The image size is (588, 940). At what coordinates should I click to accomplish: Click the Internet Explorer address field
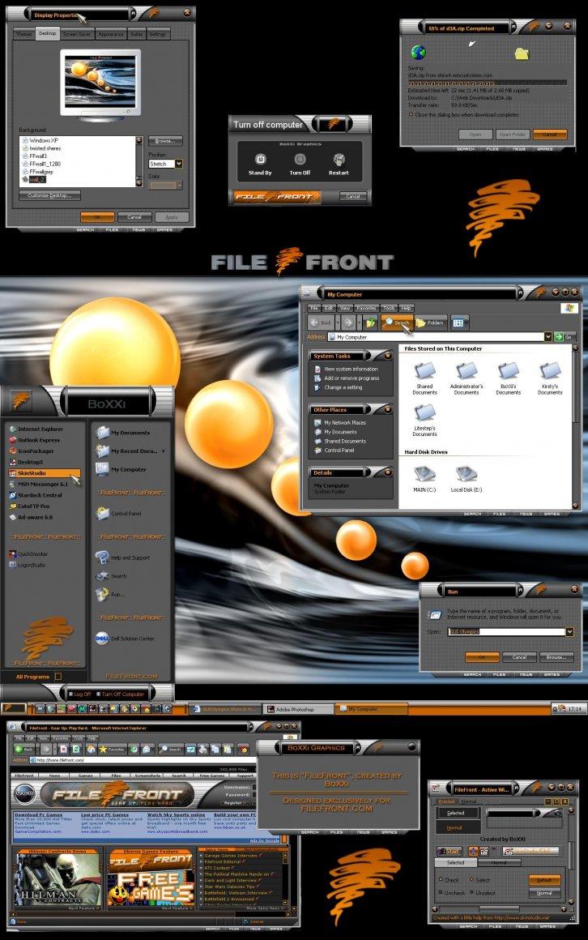pyautogui.click(x=144, y=760)
